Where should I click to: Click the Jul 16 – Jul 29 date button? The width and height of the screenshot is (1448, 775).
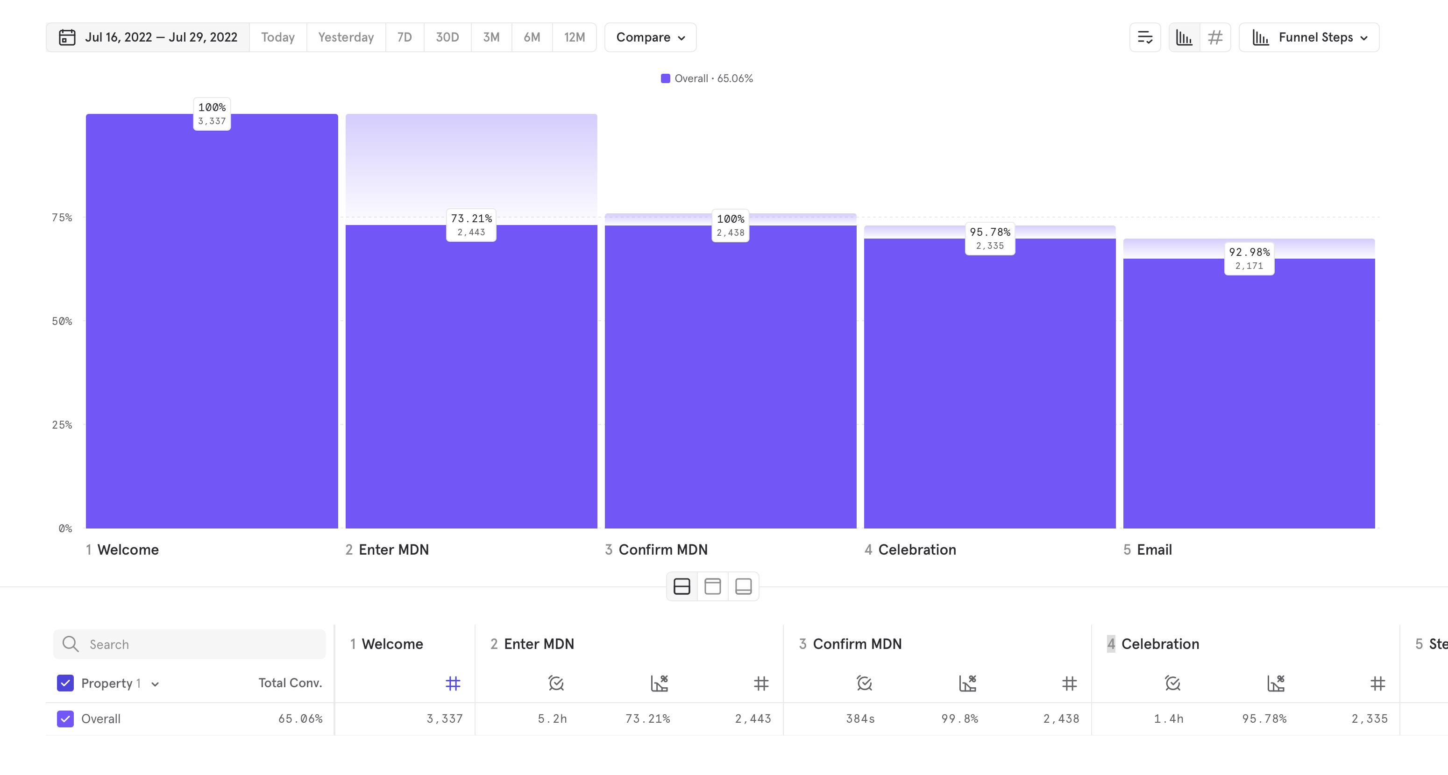tap(160, 37)
